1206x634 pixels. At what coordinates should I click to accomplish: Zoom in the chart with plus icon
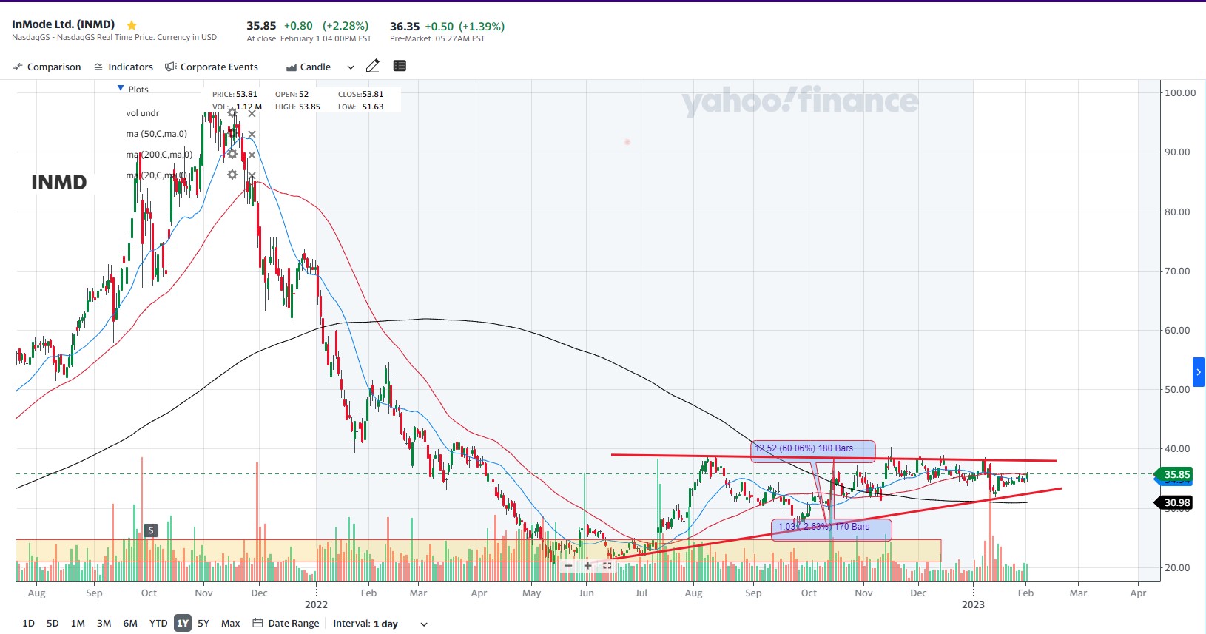587,566
